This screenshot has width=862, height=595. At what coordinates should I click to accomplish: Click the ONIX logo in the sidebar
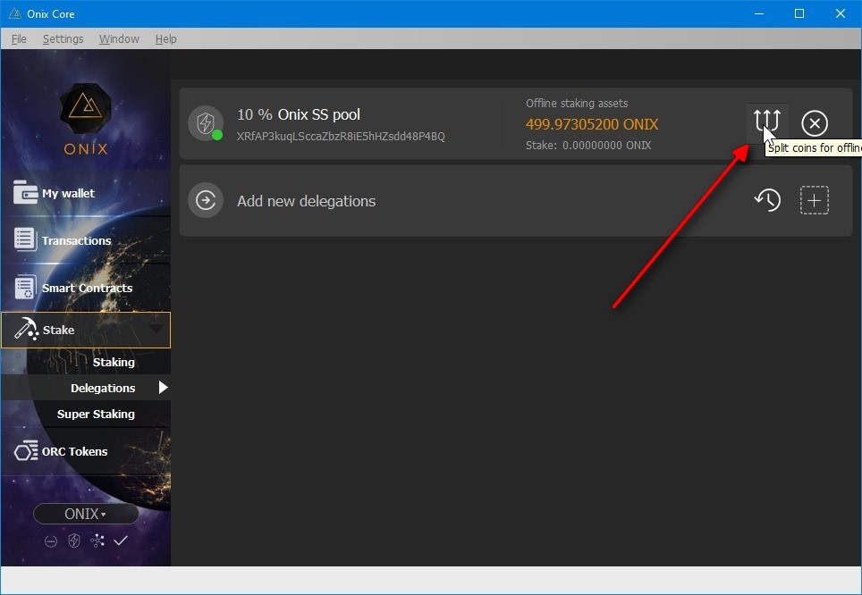pos(86,119)
